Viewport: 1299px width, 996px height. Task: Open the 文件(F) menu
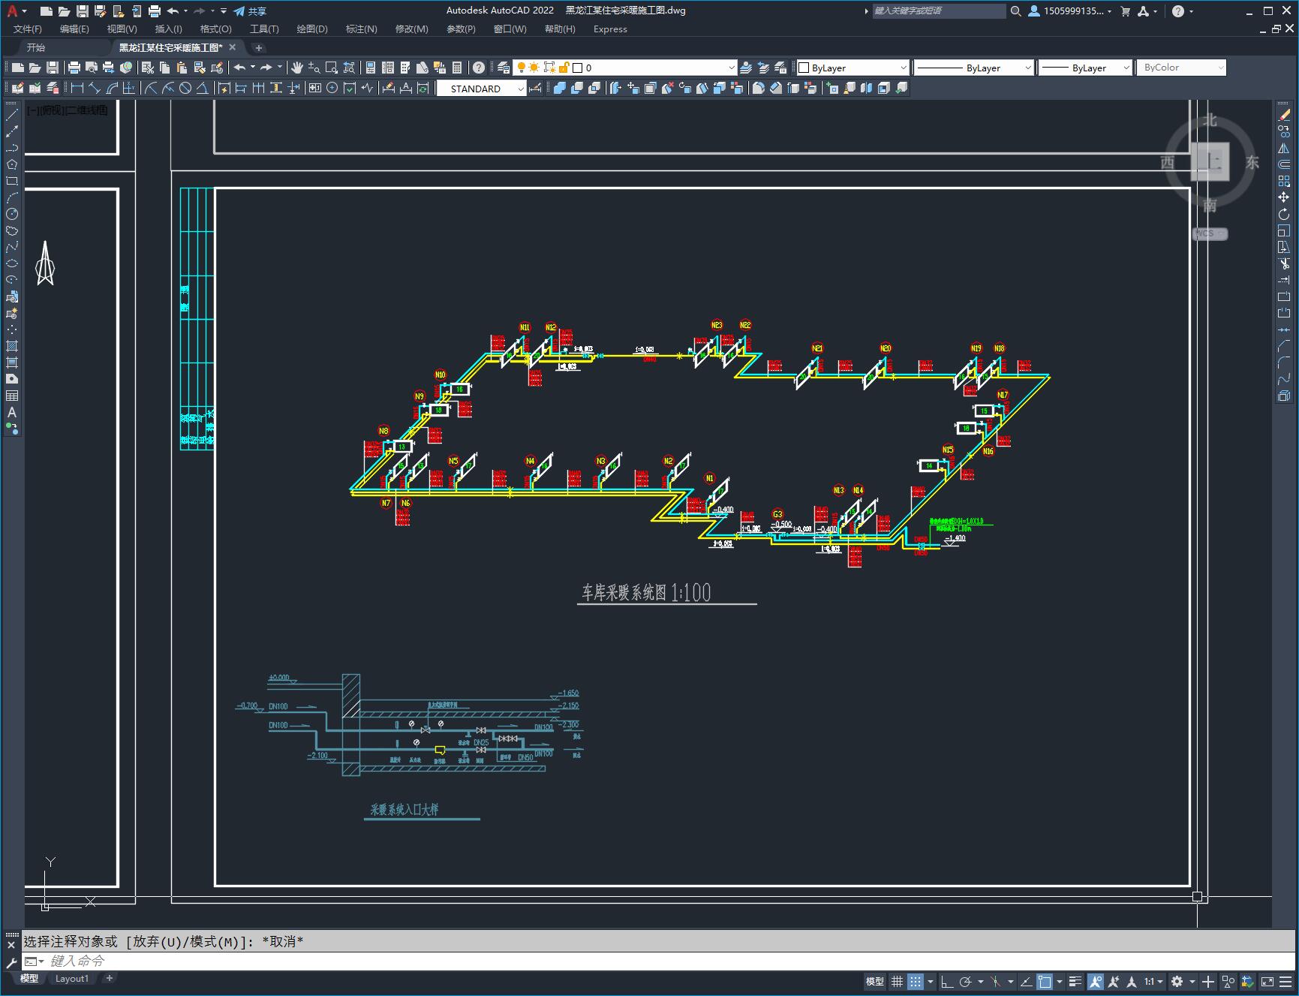28,29
